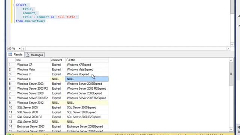240x135 pixels.
Task: Open the 100 % zoom dropdown
Action: pos(19,48)
